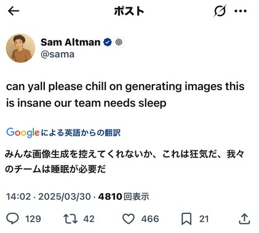Click the OpenAI affiliation badge
259x233 pixels.
click(119, 42)
